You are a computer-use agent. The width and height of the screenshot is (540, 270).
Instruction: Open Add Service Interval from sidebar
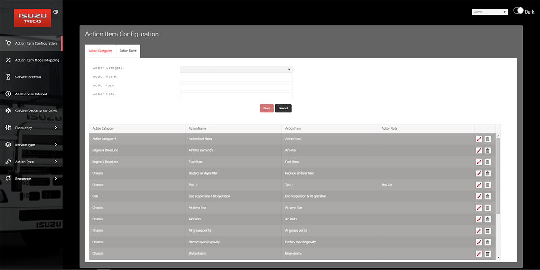[31, 94]
